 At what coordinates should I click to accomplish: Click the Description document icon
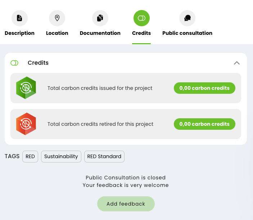19,18
